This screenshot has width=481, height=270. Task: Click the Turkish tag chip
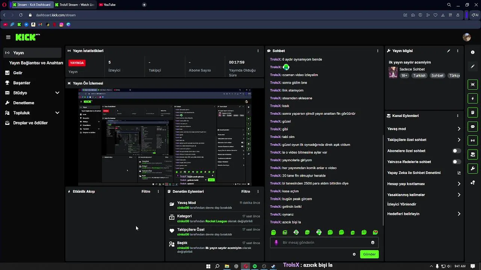click(x=419, y=75)
